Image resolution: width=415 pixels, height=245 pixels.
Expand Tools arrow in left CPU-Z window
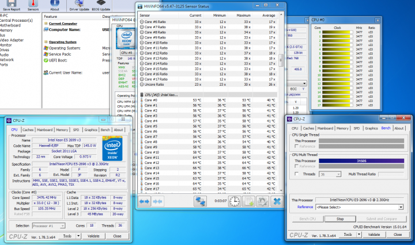(x=78, y=236)
